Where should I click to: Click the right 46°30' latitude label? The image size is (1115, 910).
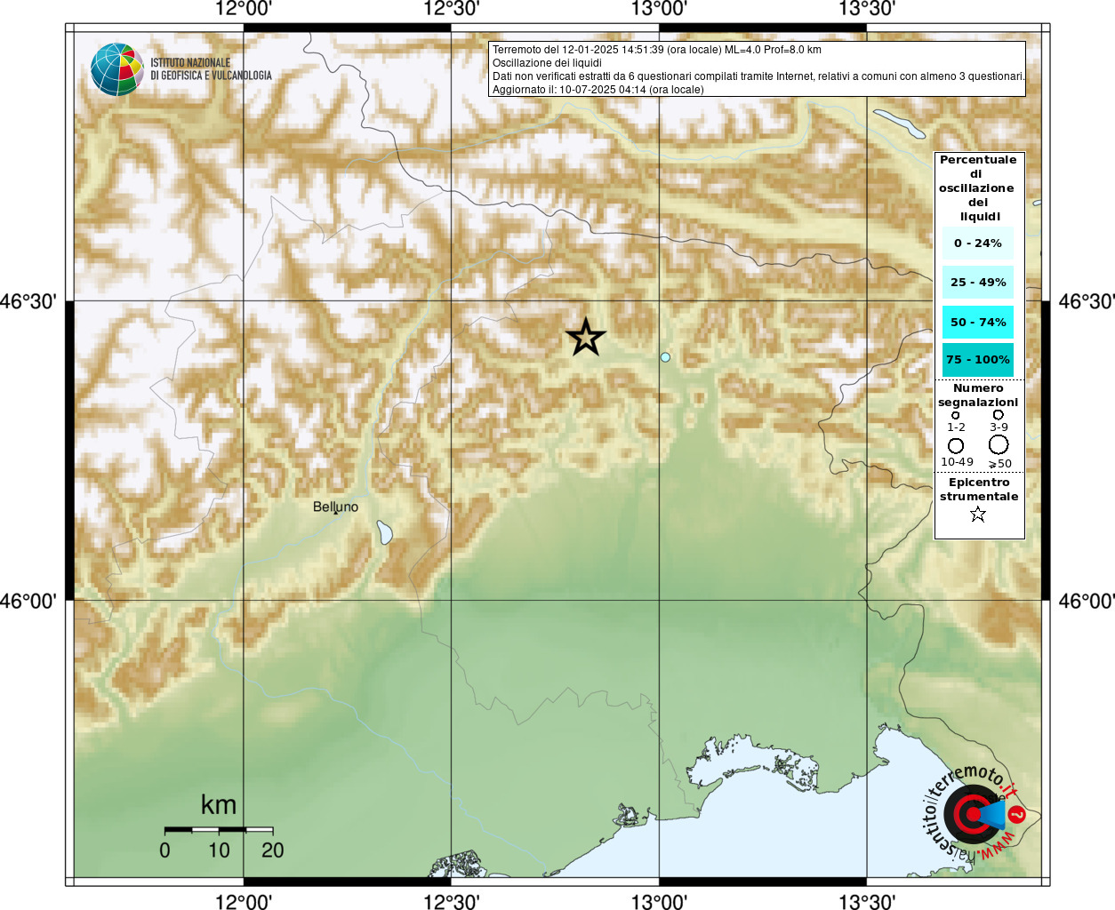(1087, 302)
